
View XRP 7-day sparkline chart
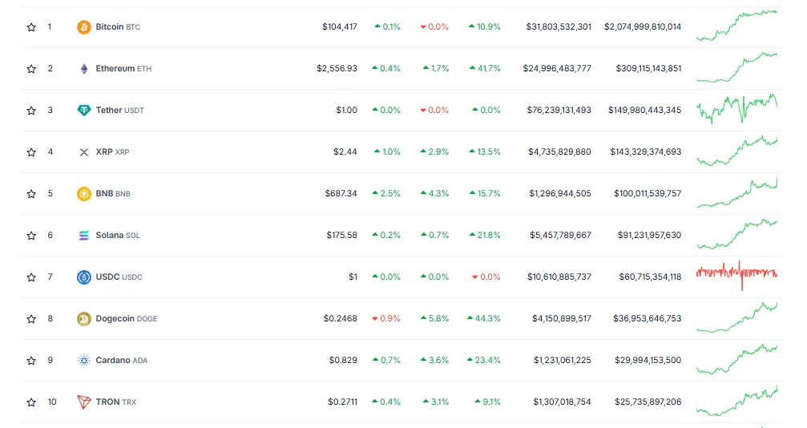click(737, 151)
